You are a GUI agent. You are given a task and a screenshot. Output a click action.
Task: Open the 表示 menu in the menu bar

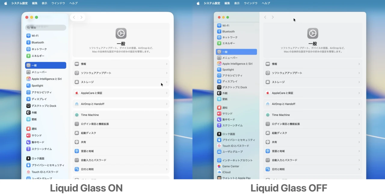pos(44,3)
